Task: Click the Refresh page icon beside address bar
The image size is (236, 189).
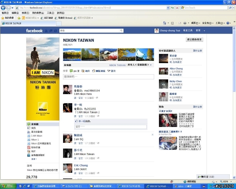Action: tap(172, 8)
